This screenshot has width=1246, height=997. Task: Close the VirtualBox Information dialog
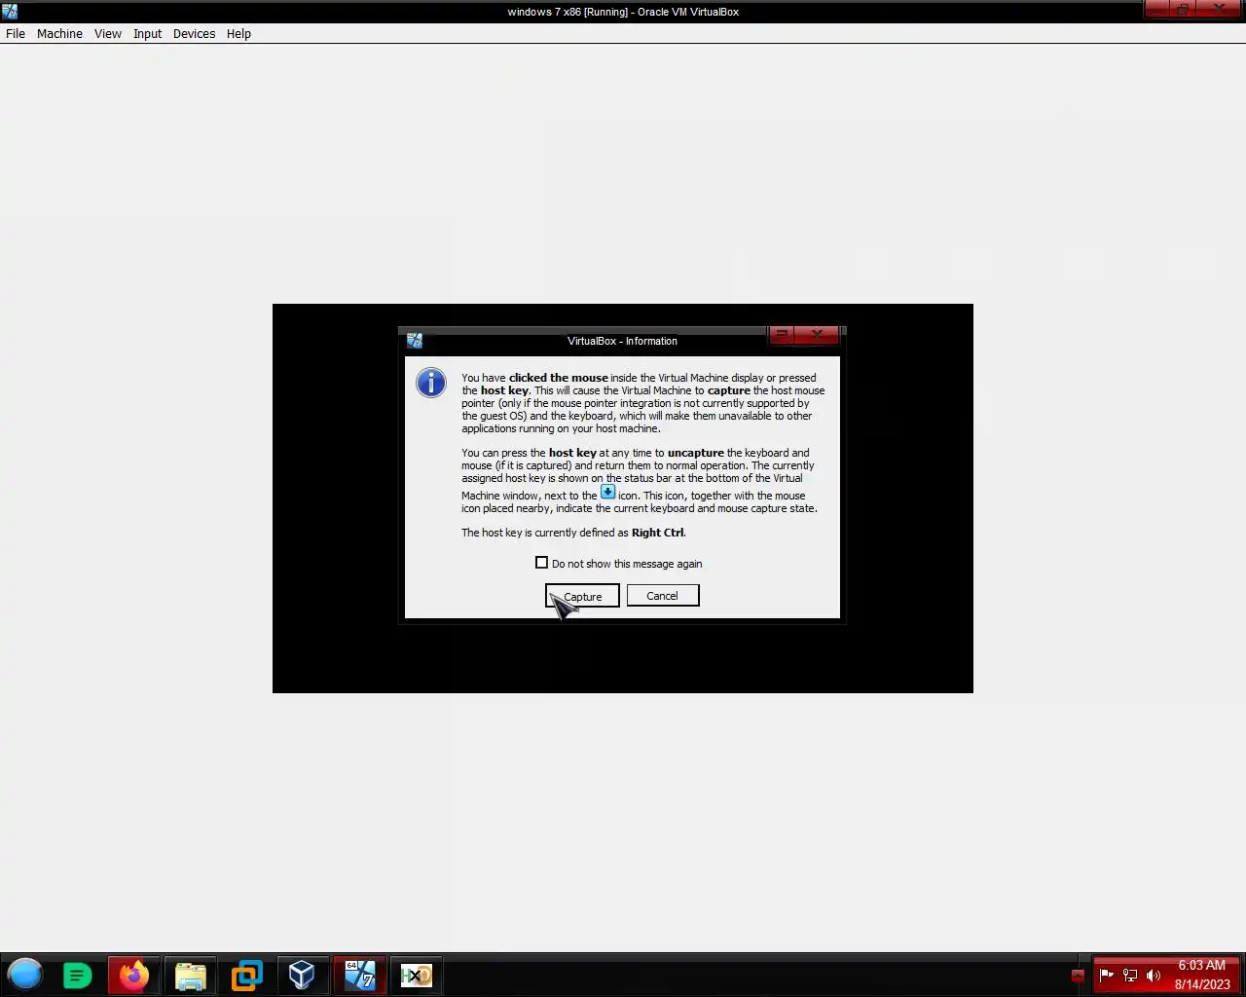click(x=818, y=334)
